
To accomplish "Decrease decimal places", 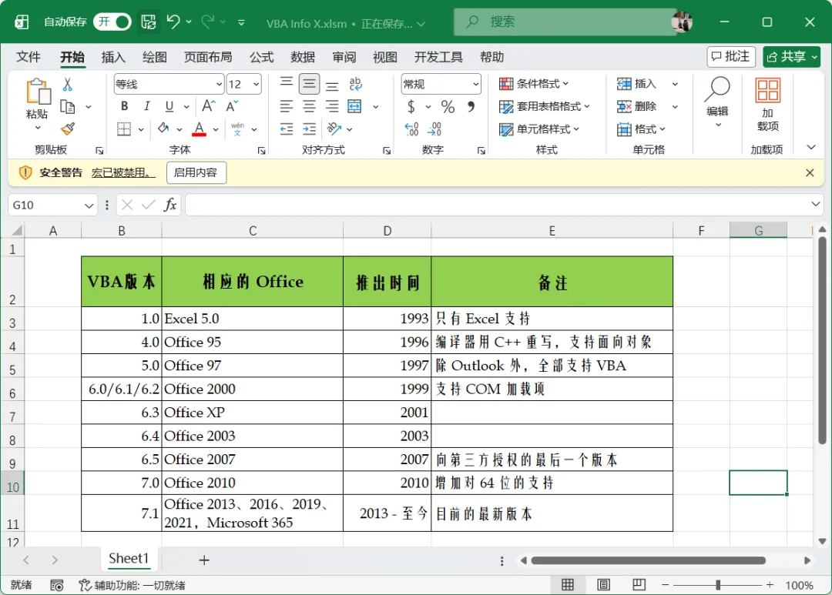I will click(434, 129).
